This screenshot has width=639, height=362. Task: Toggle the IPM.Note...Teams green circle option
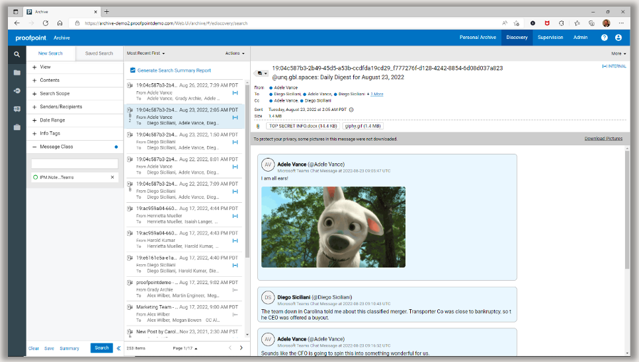click(36, 177)
